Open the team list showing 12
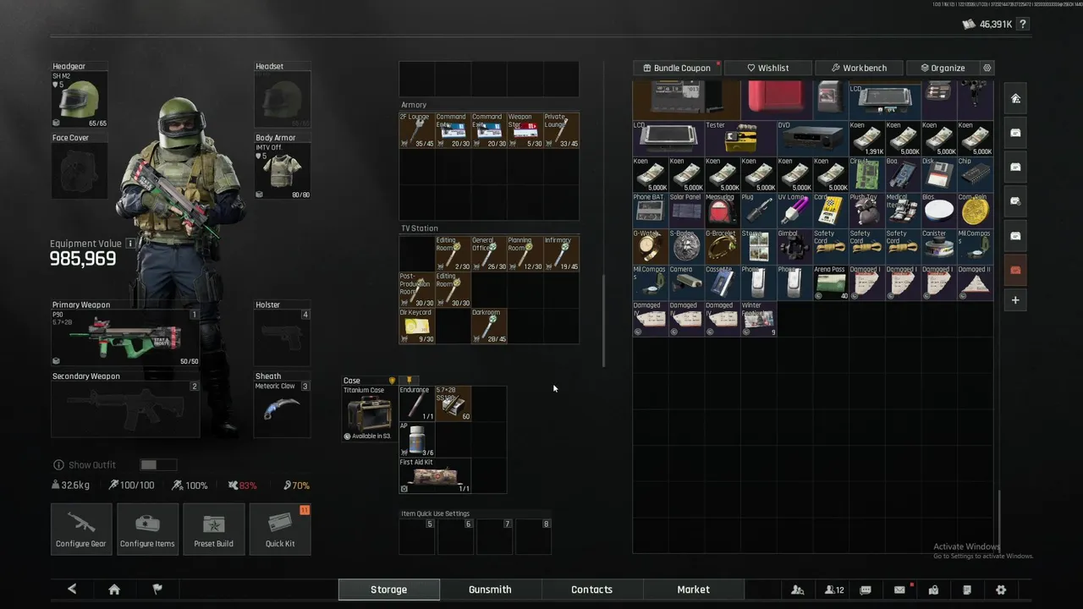The height and width of the screenshot is (609, 1083). 834,590
